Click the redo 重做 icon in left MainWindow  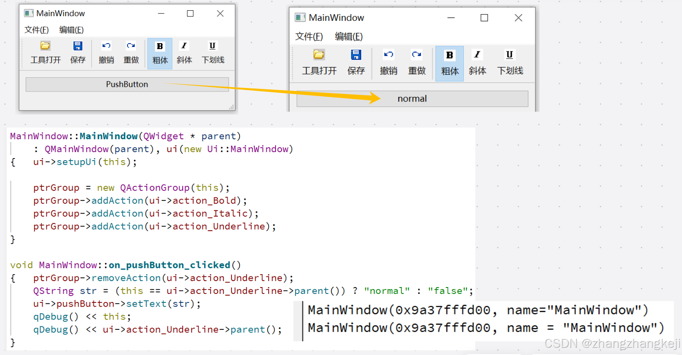131,46
